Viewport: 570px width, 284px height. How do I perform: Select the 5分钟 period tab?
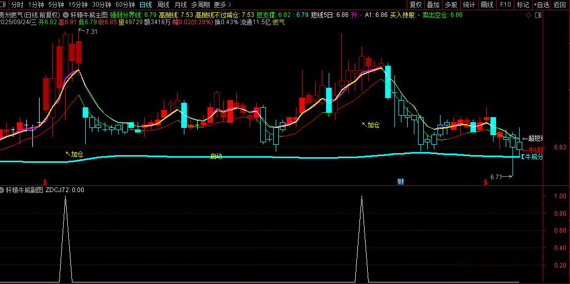(56, 5)
